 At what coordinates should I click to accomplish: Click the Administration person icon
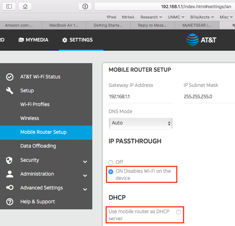(x=10, y=174)
